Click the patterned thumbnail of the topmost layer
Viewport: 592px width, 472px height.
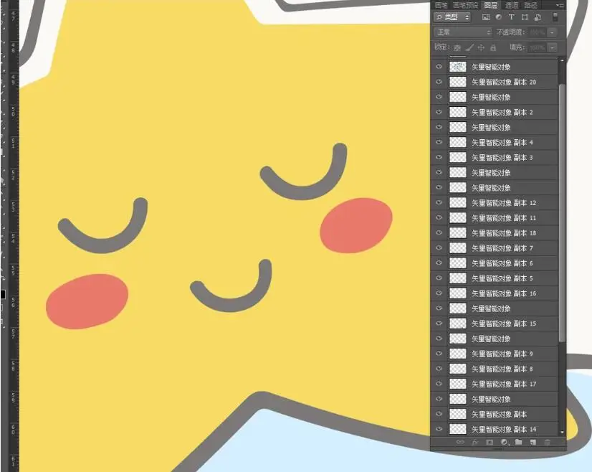click(457, 67)
